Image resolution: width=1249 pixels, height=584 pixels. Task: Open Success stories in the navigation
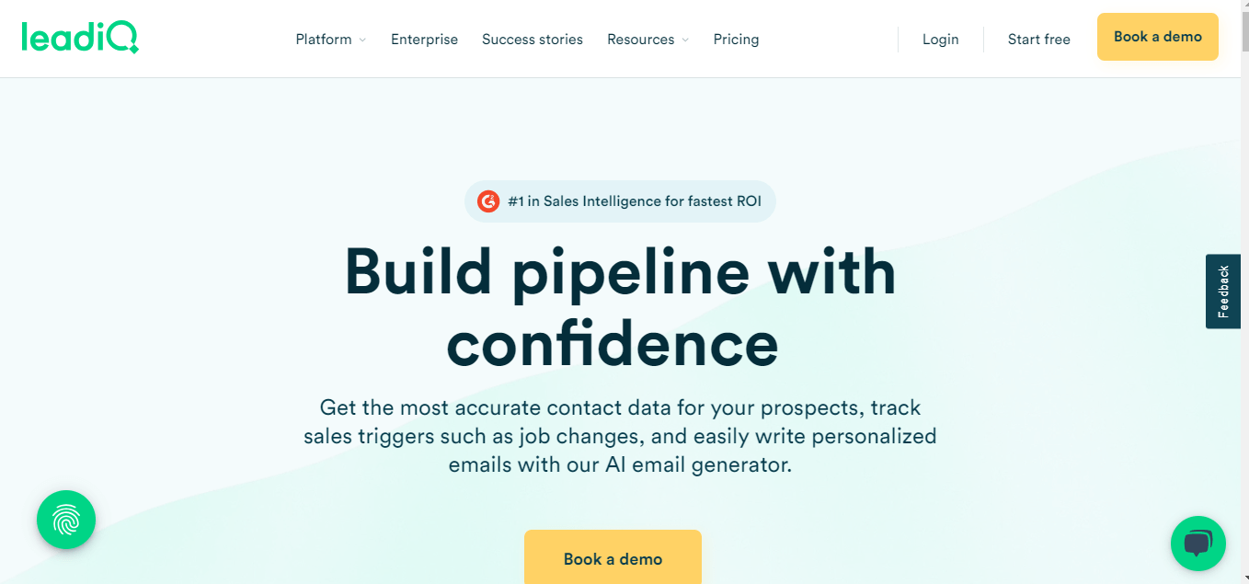533,40
